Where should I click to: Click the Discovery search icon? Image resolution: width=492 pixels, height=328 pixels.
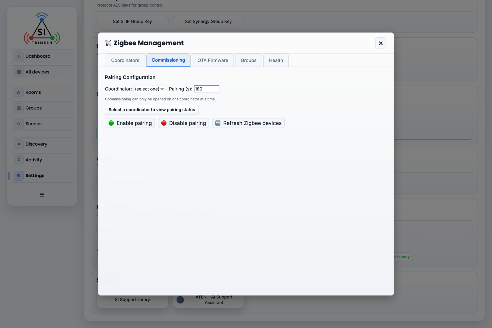pos(19,144)
